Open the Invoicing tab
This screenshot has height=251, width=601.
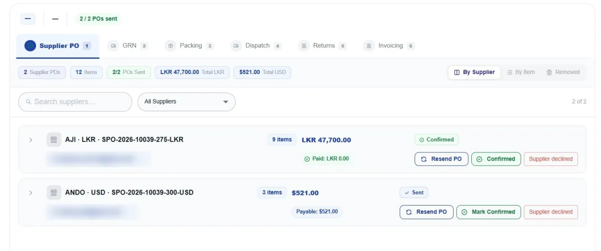pos(389,45)
